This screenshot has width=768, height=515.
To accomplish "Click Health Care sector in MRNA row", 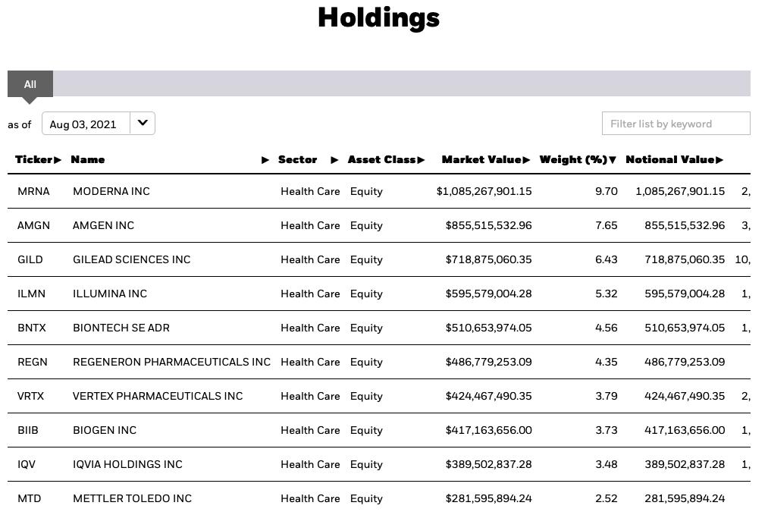I will pyautogui.click(x=310, y=191).
